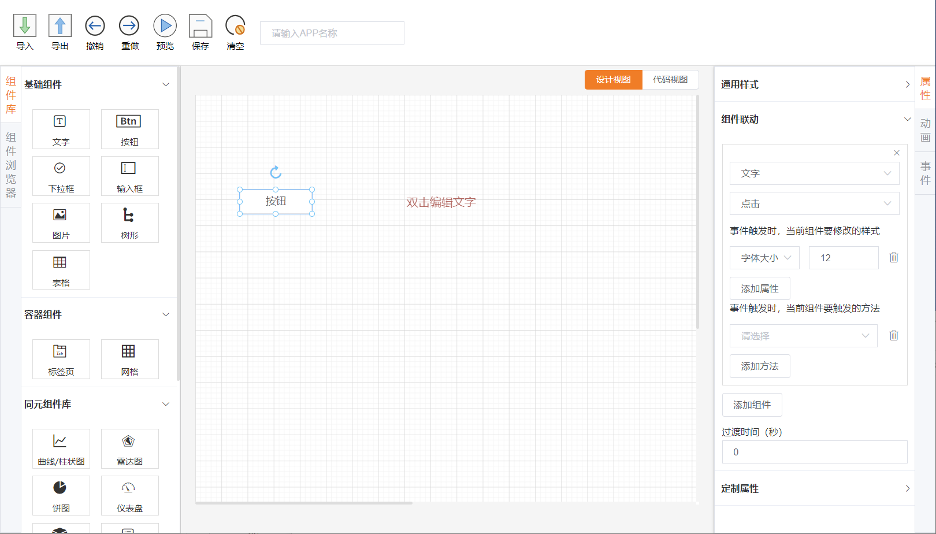
Task: Collapse the 同元组件库 section
Action: pyautogui.click(x=166, y=404)
